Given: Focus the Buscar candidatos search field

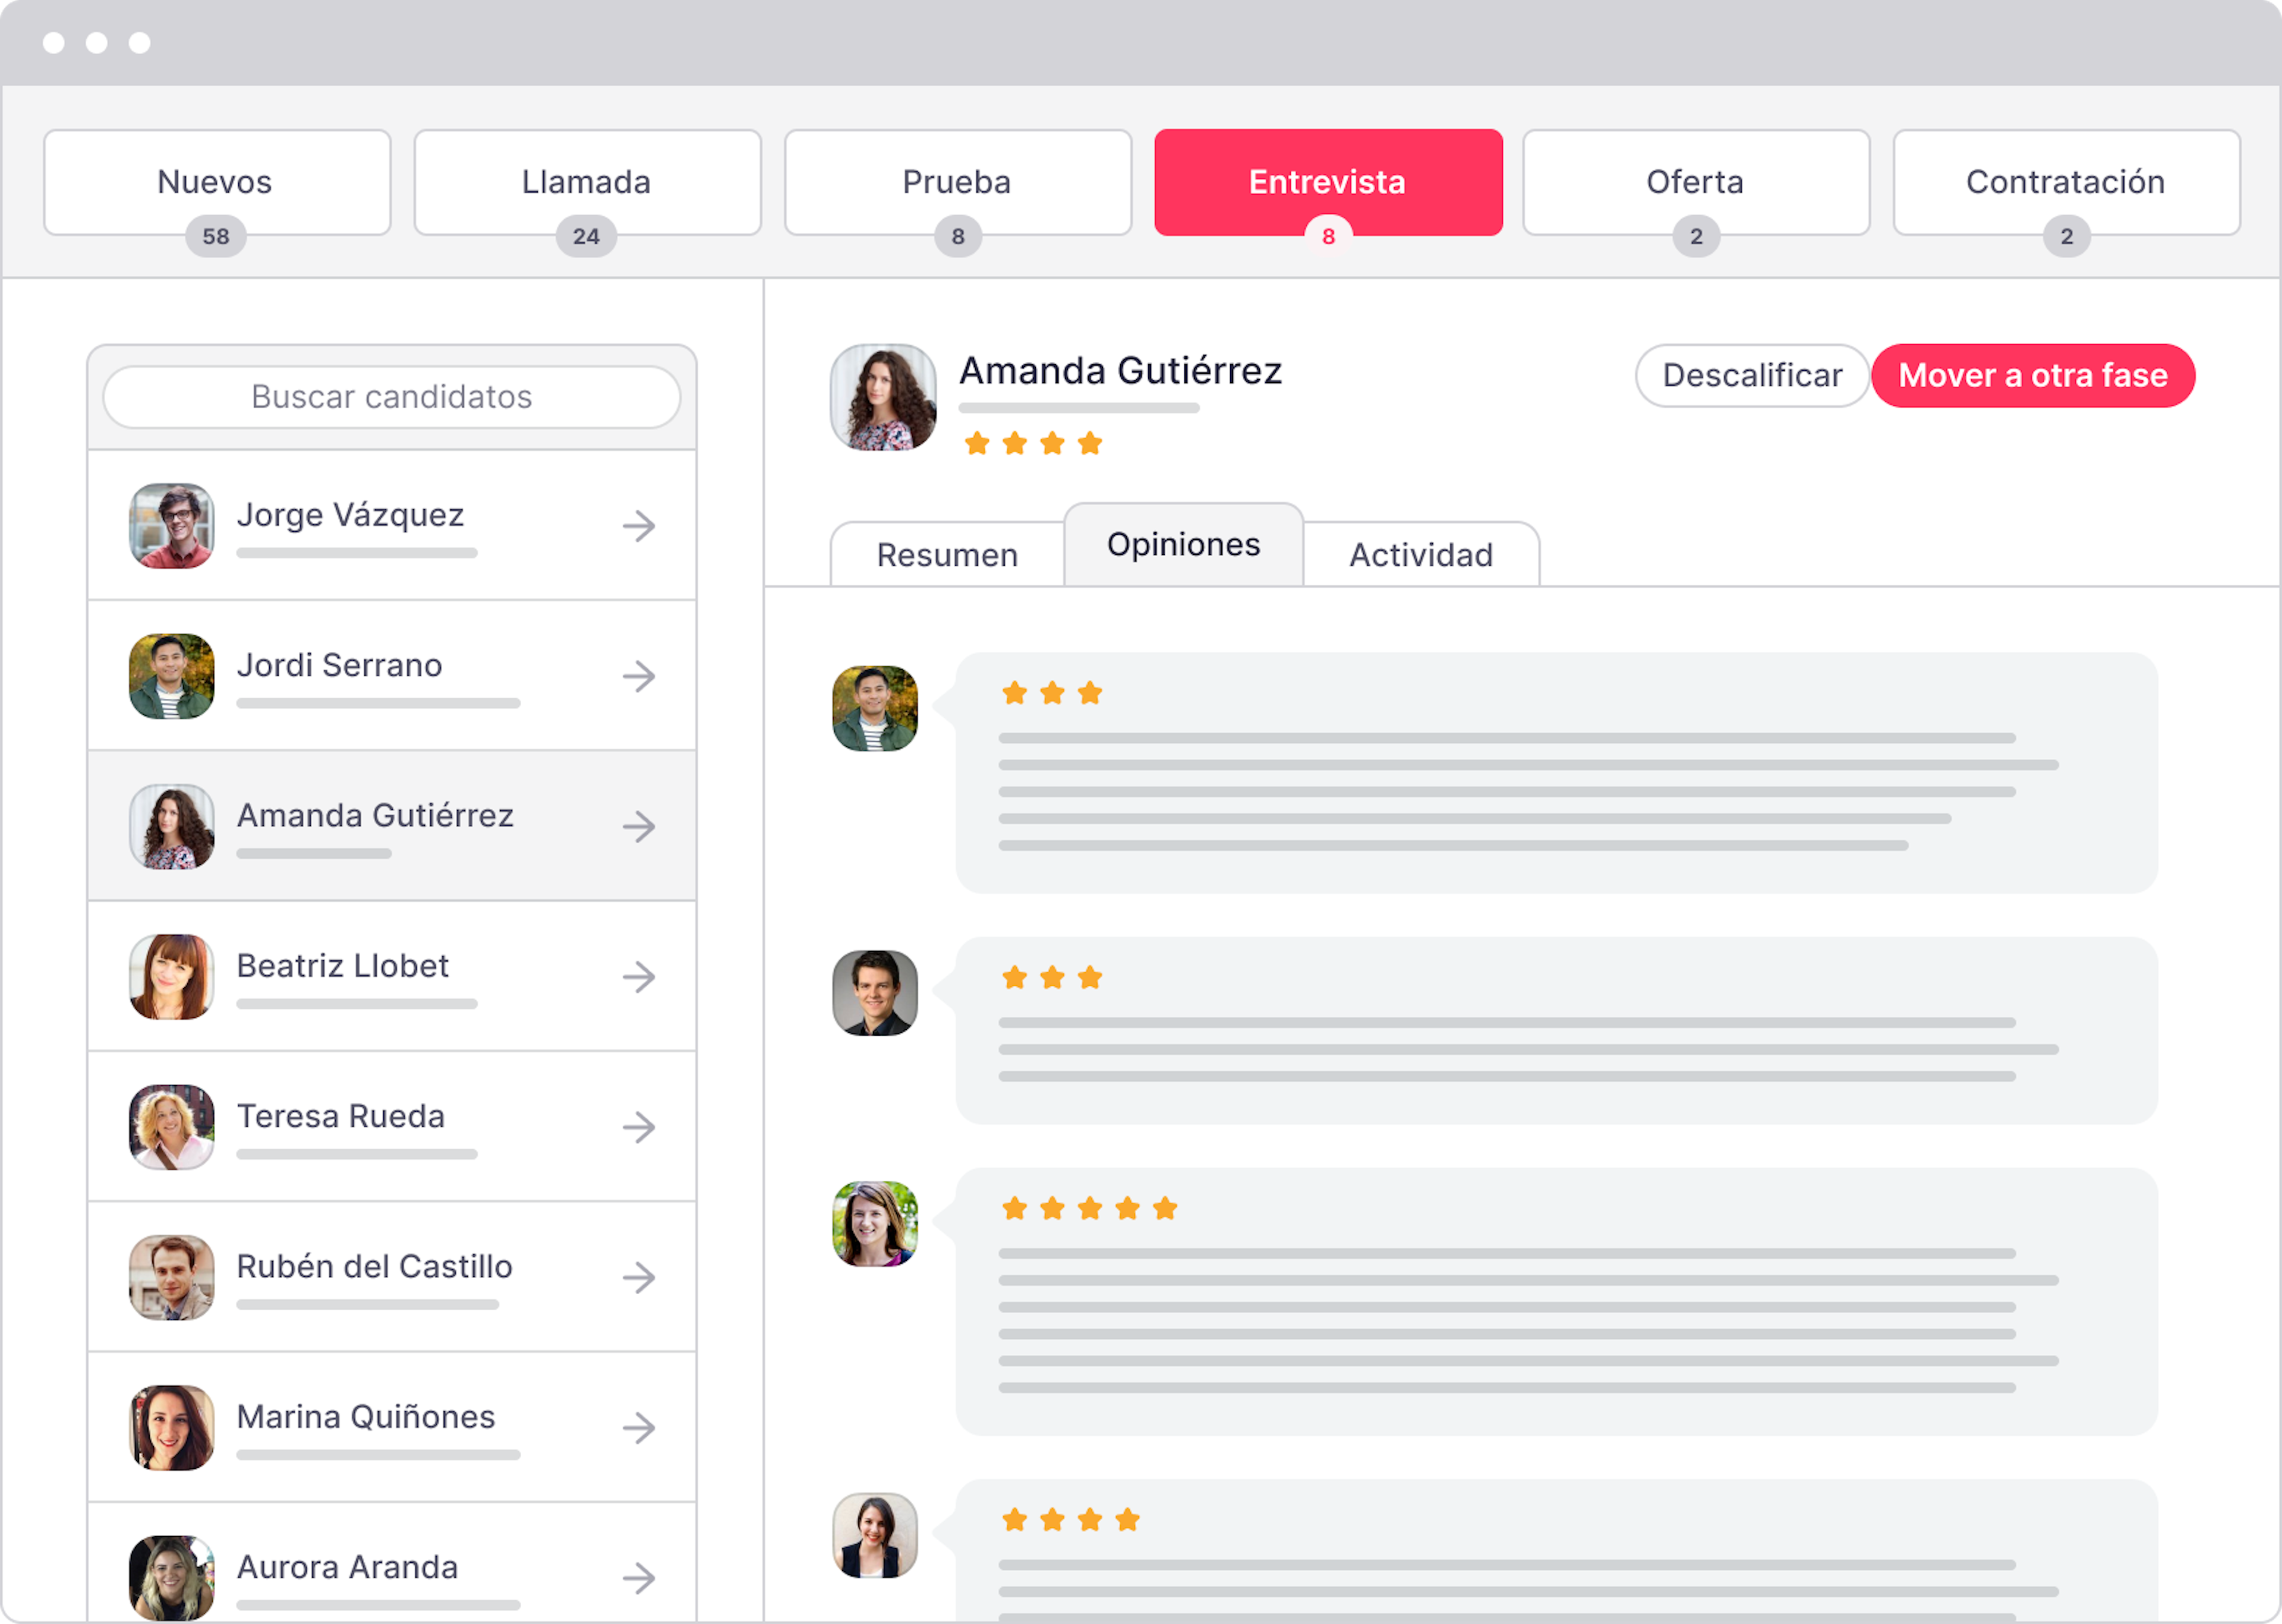Looking at the screenshot, I should tap(392, 397).
